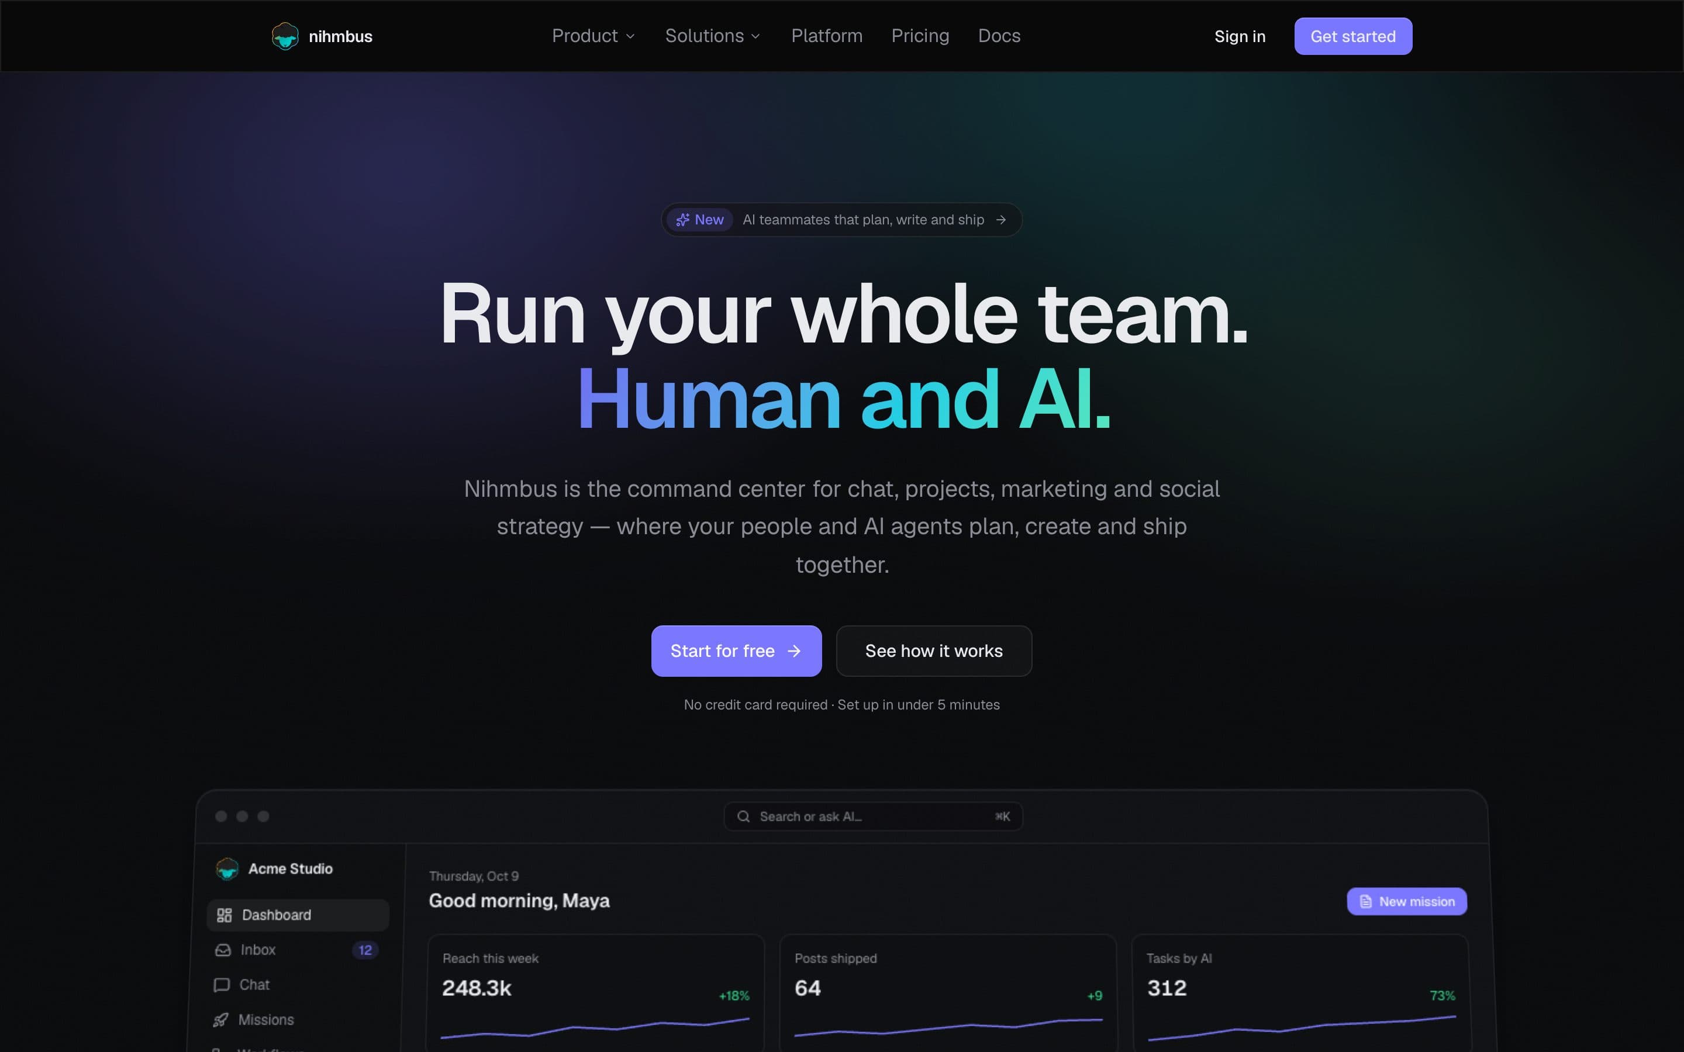The image size is (1684, 1052).
Task: Click the arrow icon on Start for free
Action: tap(794, 650)
